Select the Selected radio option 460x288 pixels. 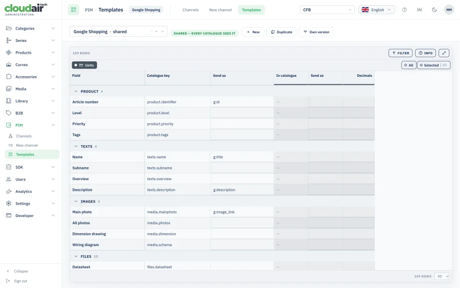click(x=429, y=65)
